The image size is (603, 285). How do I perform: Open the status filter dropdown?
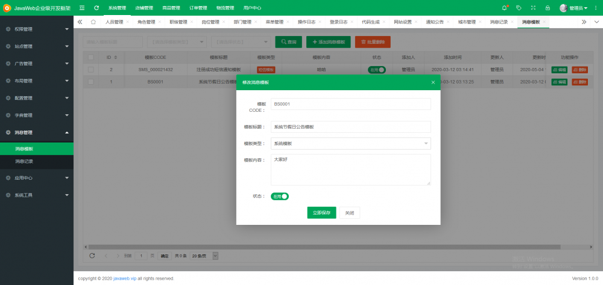point(241,42)
